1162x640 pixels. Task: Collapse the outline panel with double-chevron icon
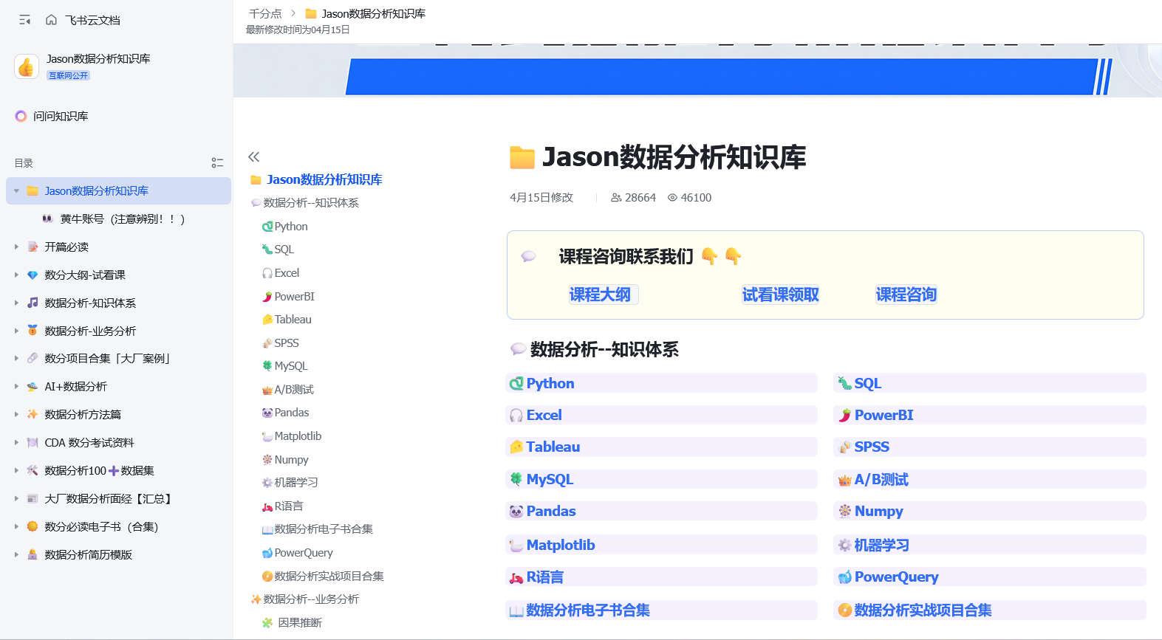point(254,156)
